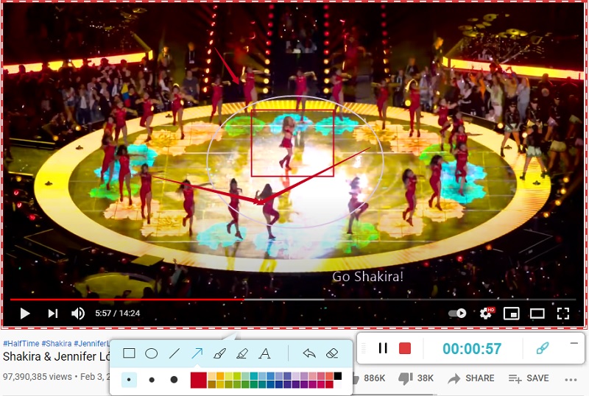
Task: Stop the screen recording
Action: tap(404, 348)
